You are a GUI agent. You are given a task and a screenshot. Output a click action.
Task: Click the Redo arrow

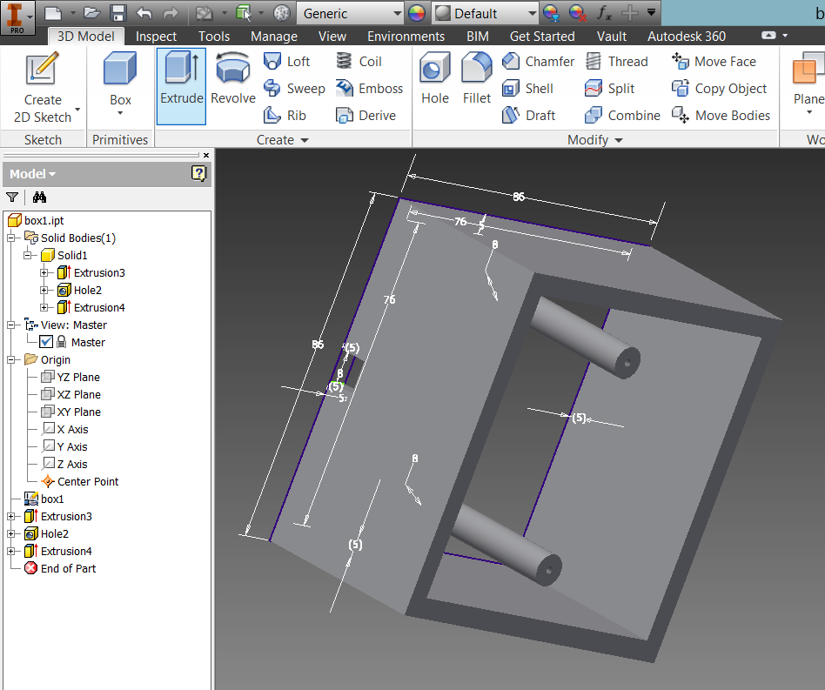point(170,13)
